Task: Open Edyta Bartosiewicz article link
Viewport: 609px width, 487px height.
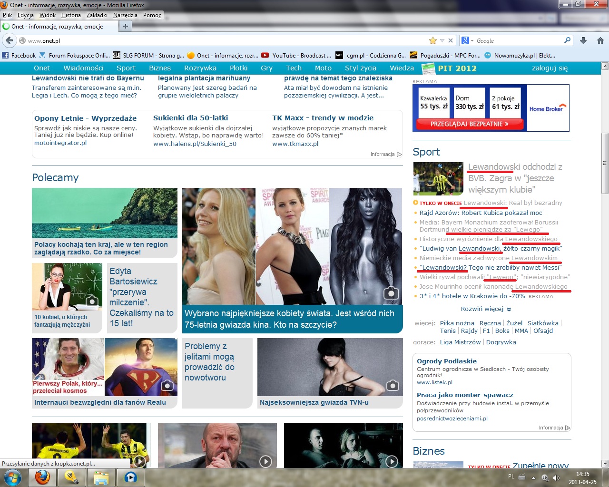Action: [141, 297]
